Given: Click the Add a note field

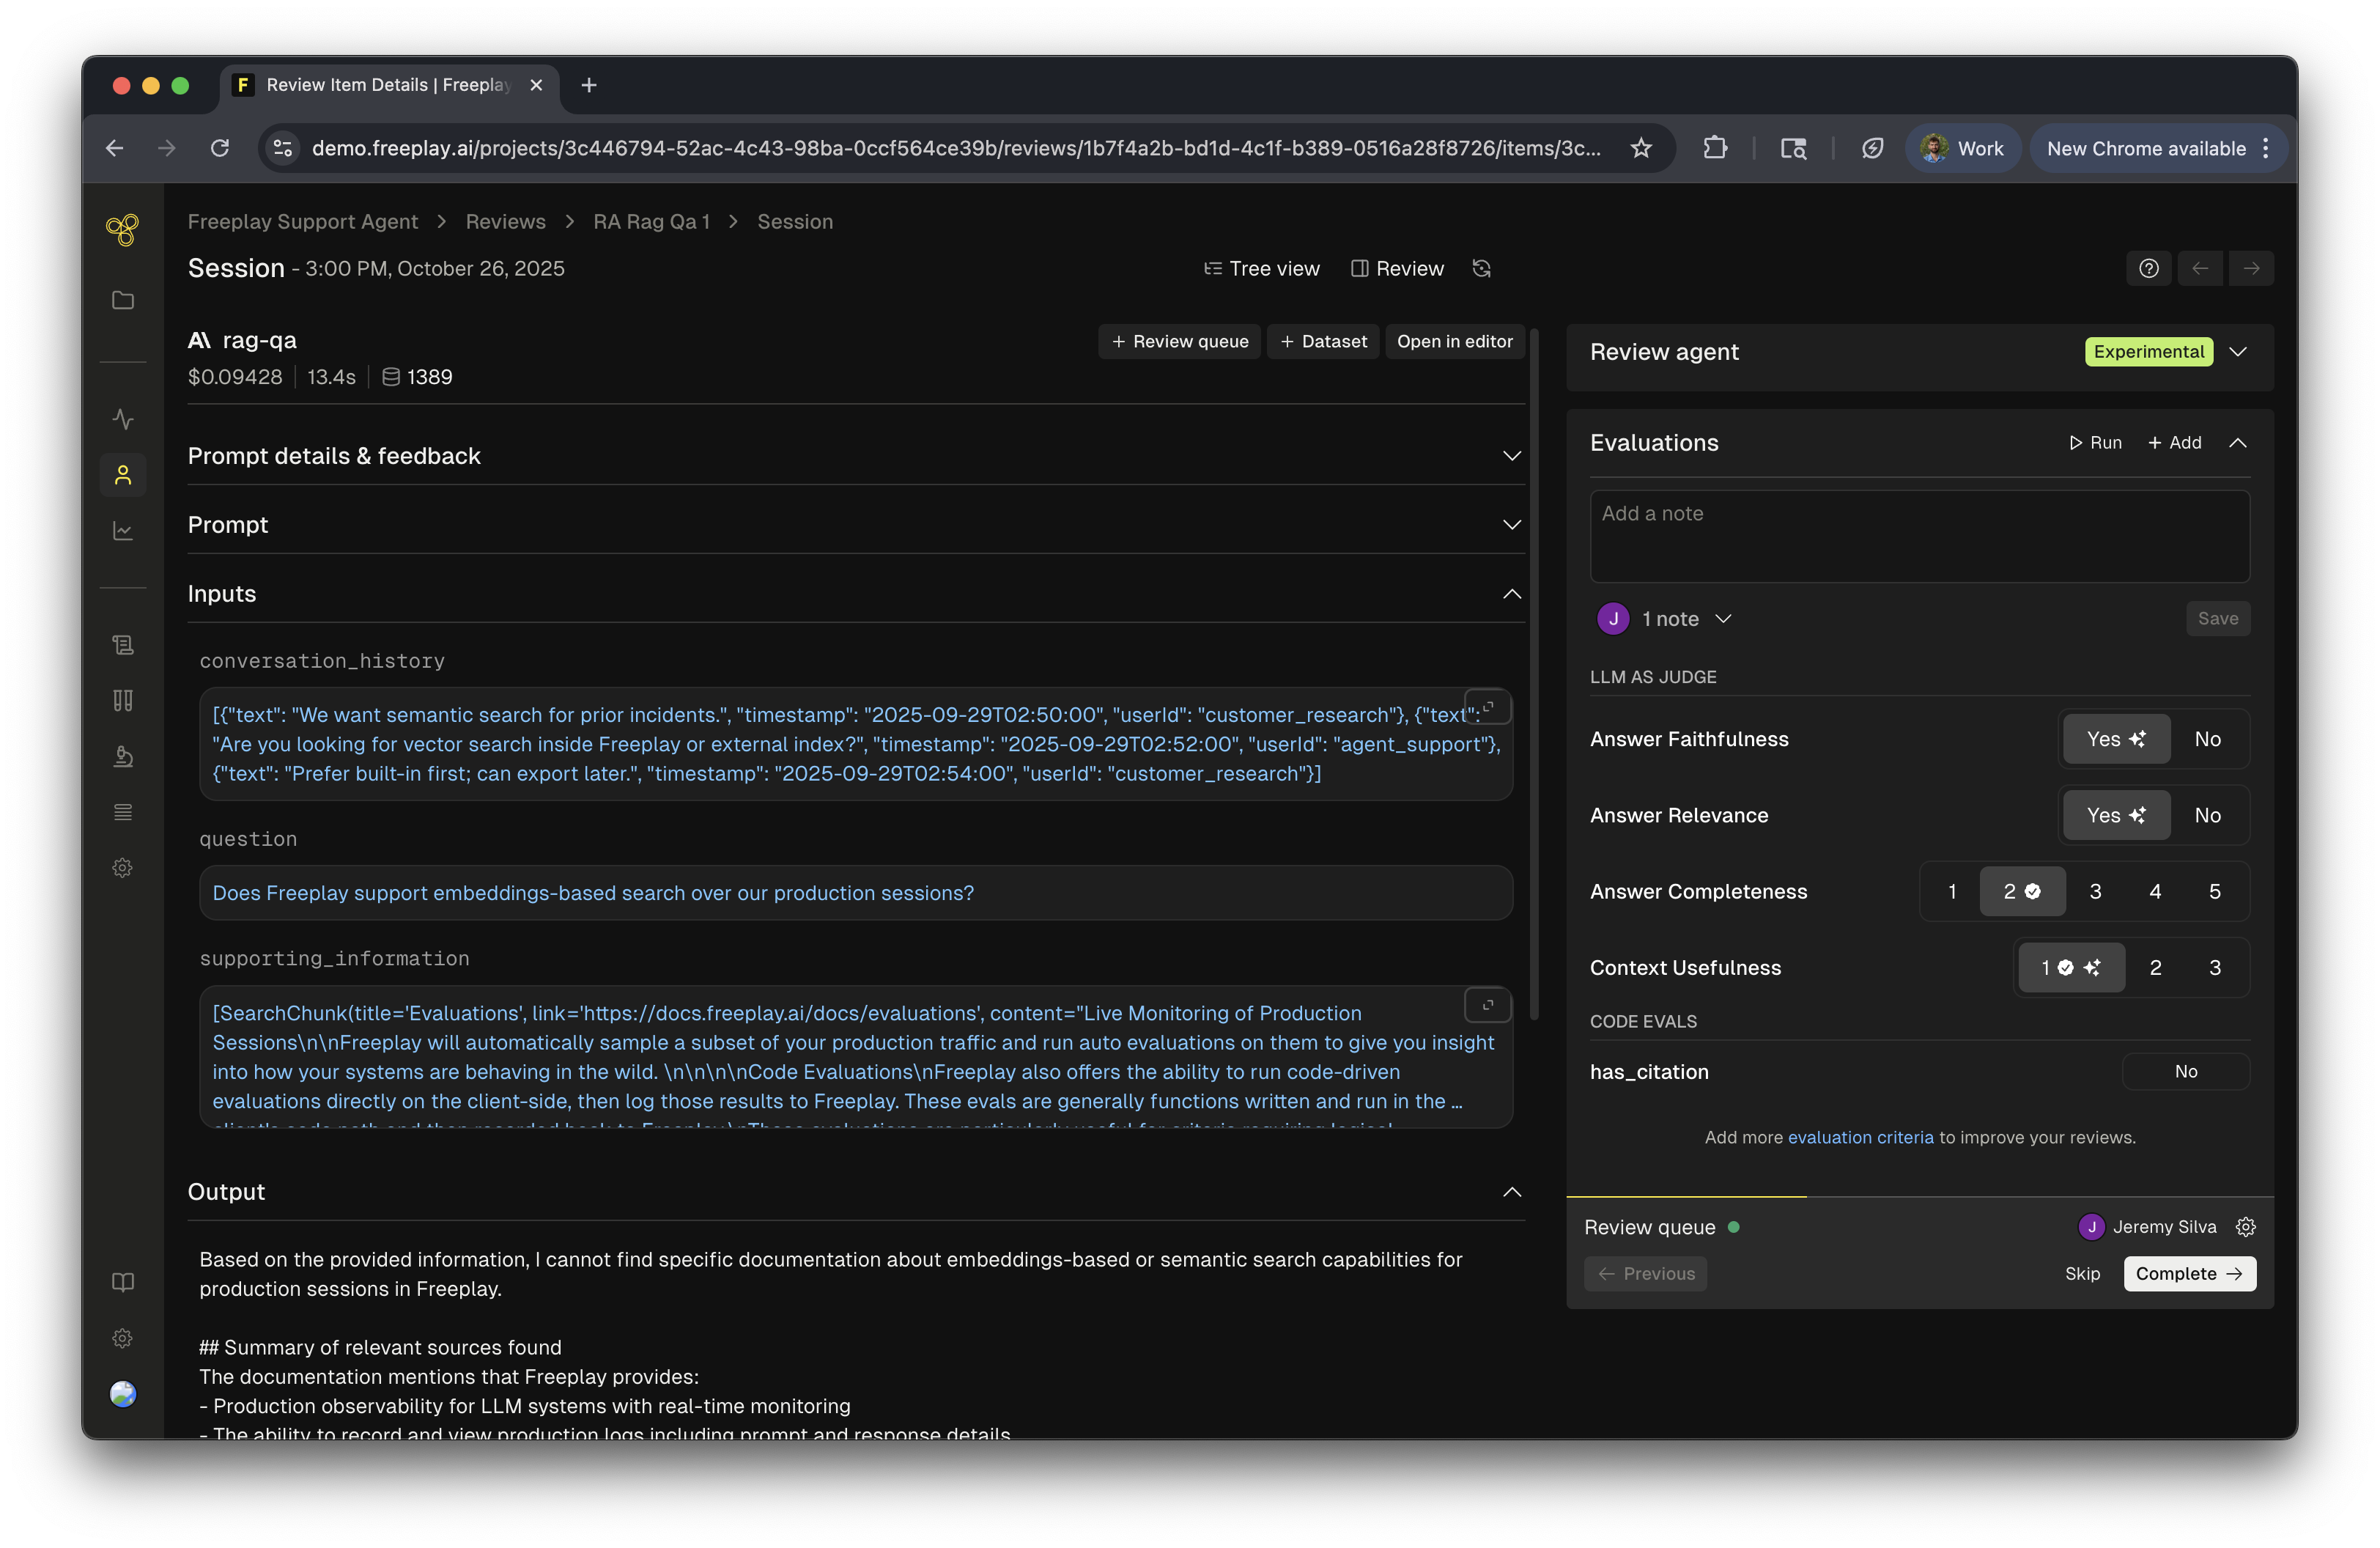Looking at the screenshot, I should coord(1919,536).
